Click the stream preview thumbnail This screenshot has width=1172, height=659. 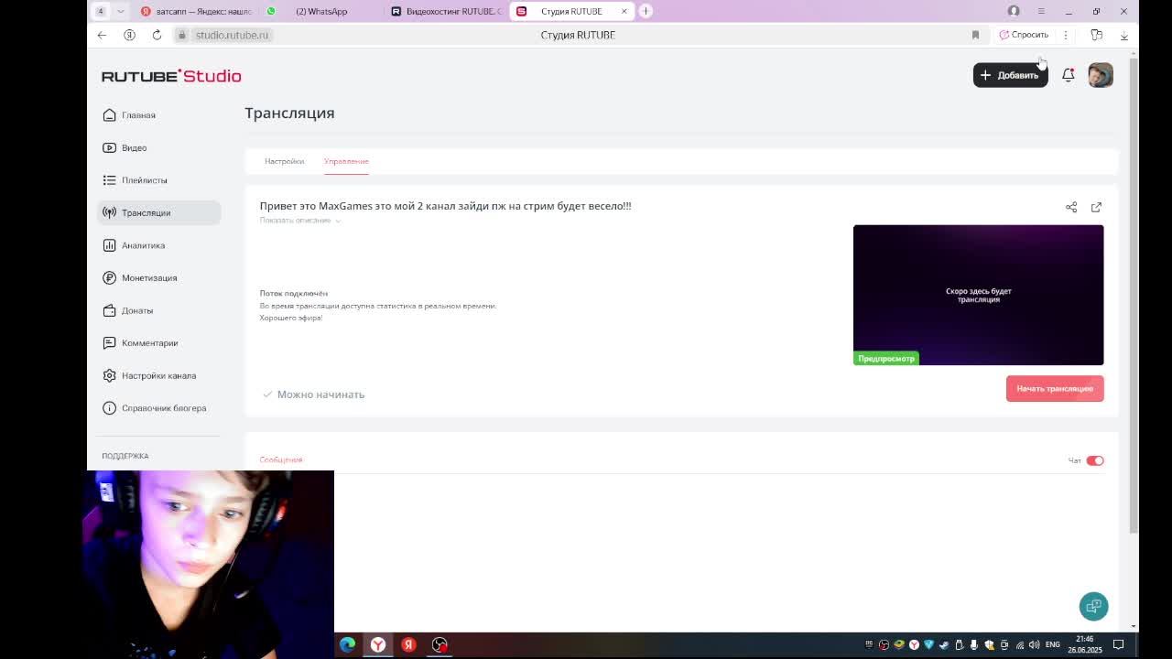click(978, 295)
